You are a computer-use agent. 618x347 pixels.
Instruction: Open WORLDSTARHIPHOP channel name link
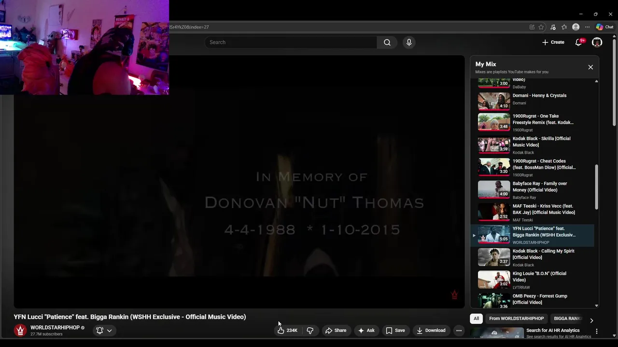(x=55, y=328)
